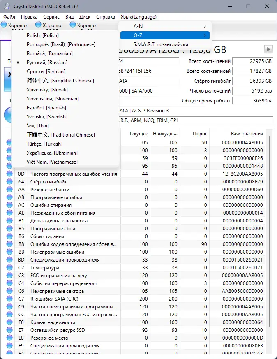Click the Порог column header
The width and height of the screenshot is (277, 359).
click(200, 134)
